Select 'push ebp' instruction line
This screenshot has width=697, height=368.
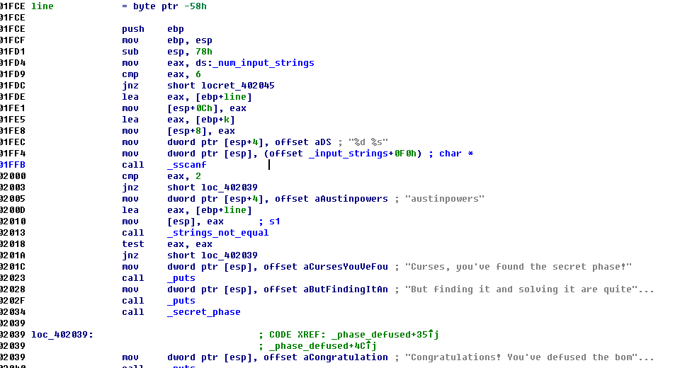(153, 29)
